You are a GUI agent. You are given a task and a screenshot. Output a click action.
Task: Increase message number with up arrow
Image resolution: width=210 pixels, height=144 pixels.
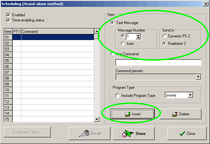coord(138,35)
